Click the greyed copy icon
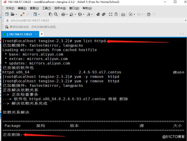Screen dimensions: 187x141 (45, 14)
